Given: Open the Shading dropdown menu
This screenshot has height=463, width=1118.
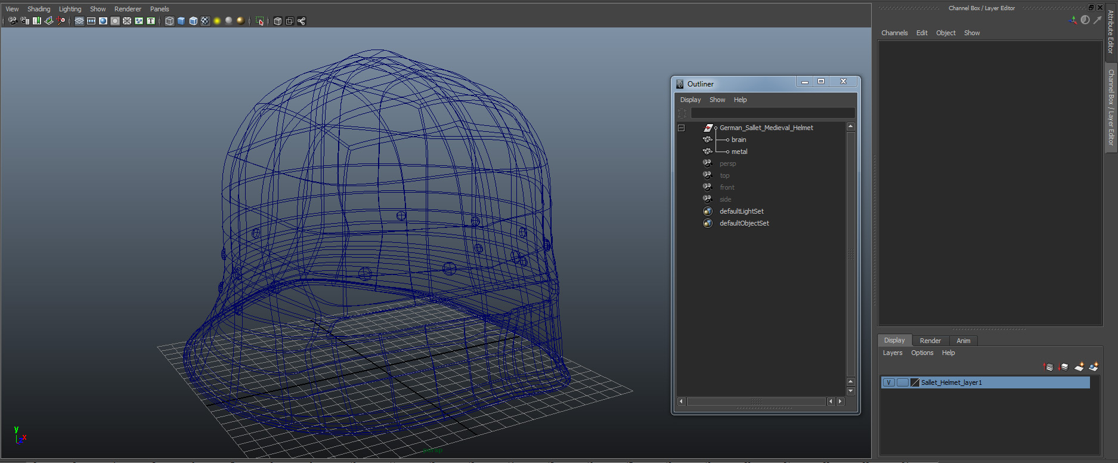Looking at the screenshot, I should click(x=39, y=9).
